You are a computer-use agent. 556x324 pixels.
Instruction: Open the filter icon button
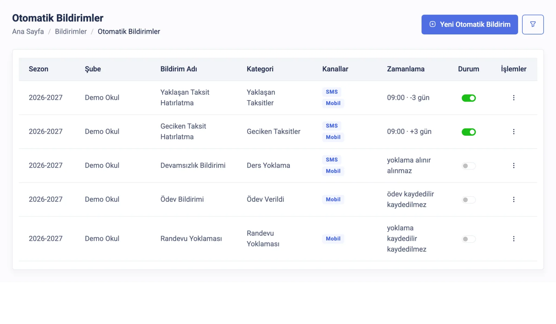point(533,24)
